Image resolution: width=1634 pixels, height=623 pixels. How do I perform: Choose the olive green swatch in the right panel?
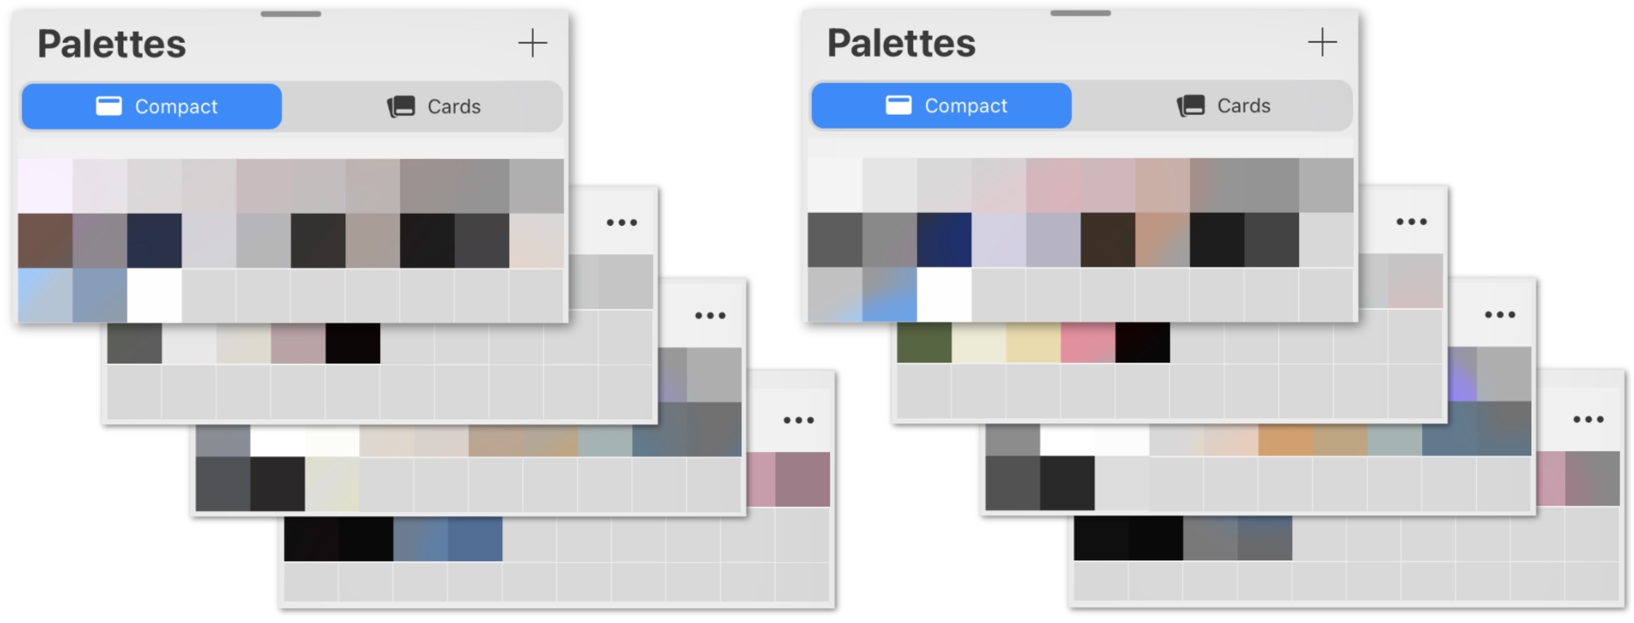pyautogui.click(x=924, y=342)
